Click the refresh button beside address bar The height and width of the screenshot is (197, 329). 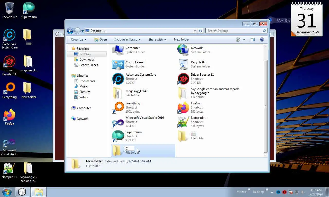[x=201, y=31]
